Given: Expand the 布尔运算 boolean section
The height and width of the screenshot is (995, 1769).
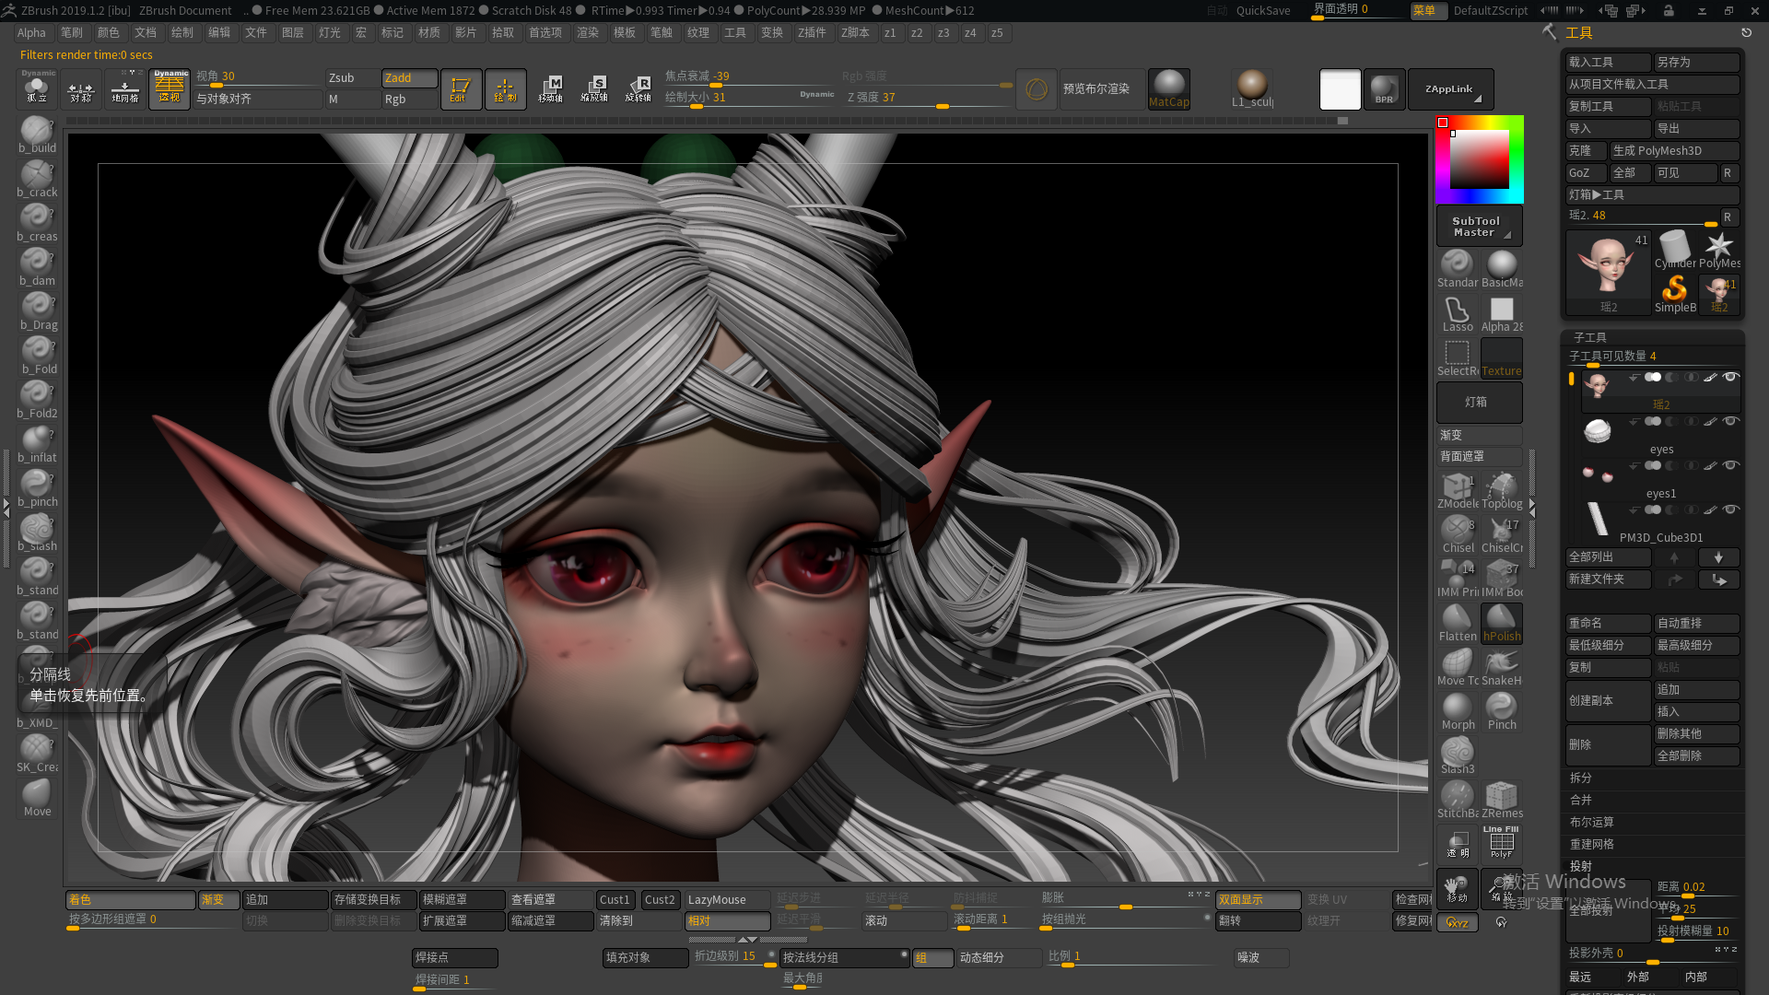Looking at the screenshot, I should 1591,822.
